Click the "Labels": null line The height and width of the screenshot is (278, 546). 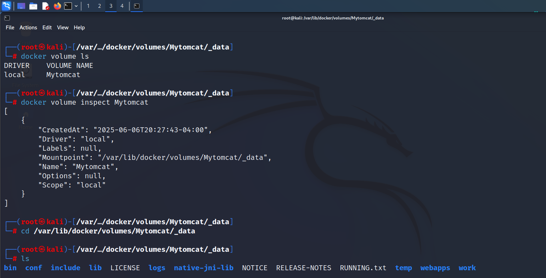[70, 148]
